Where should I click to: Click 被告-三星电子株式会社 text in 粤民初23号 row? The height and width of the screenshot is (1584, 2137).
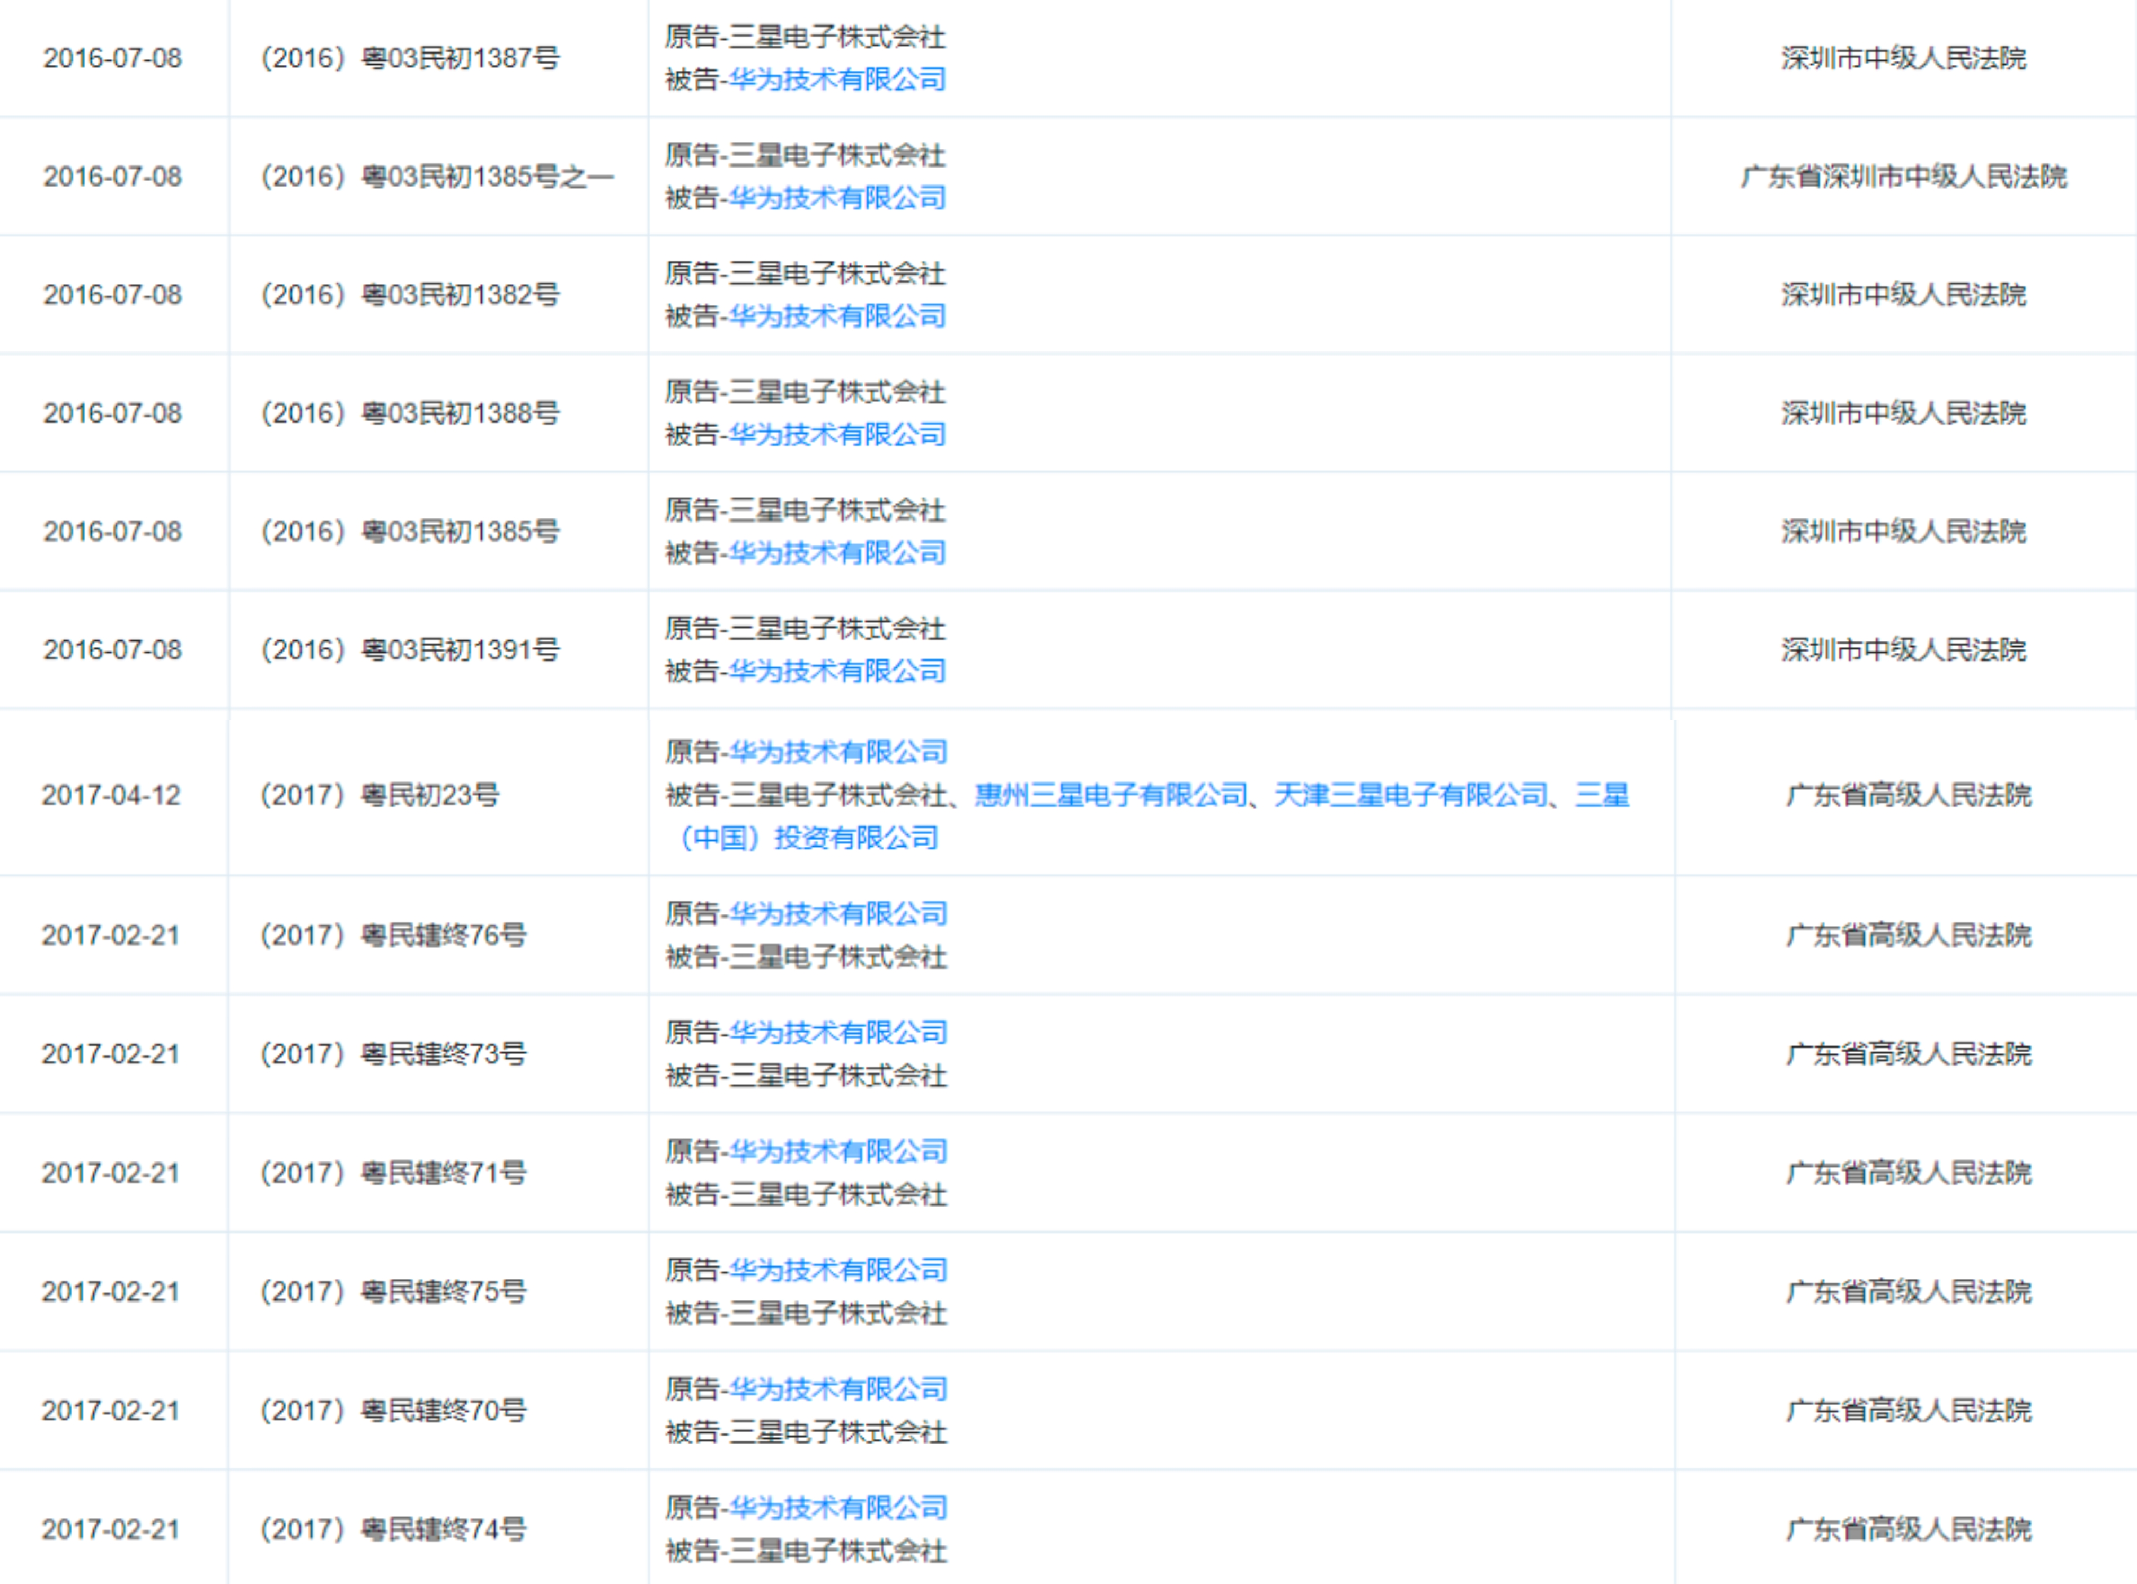click(806, 796)
